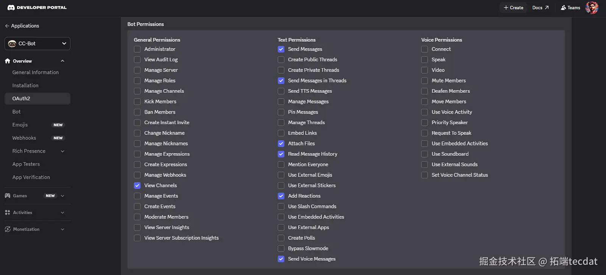The image size is (606, 275).
Task: Click the Activities icon in sidebar
Action: point(8,212)
